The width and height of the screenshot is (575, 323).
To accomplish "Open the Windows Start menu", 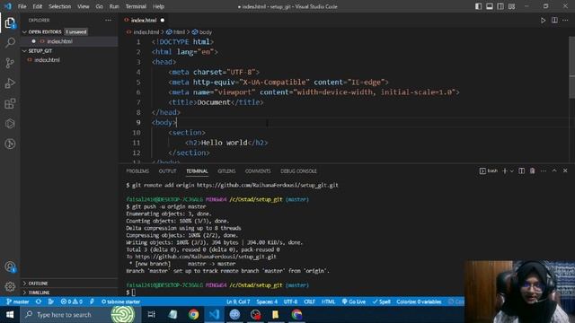I will click(x=10, y=315).
